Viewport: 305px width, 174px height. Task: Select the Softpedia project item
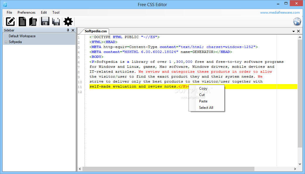[15, 42]
